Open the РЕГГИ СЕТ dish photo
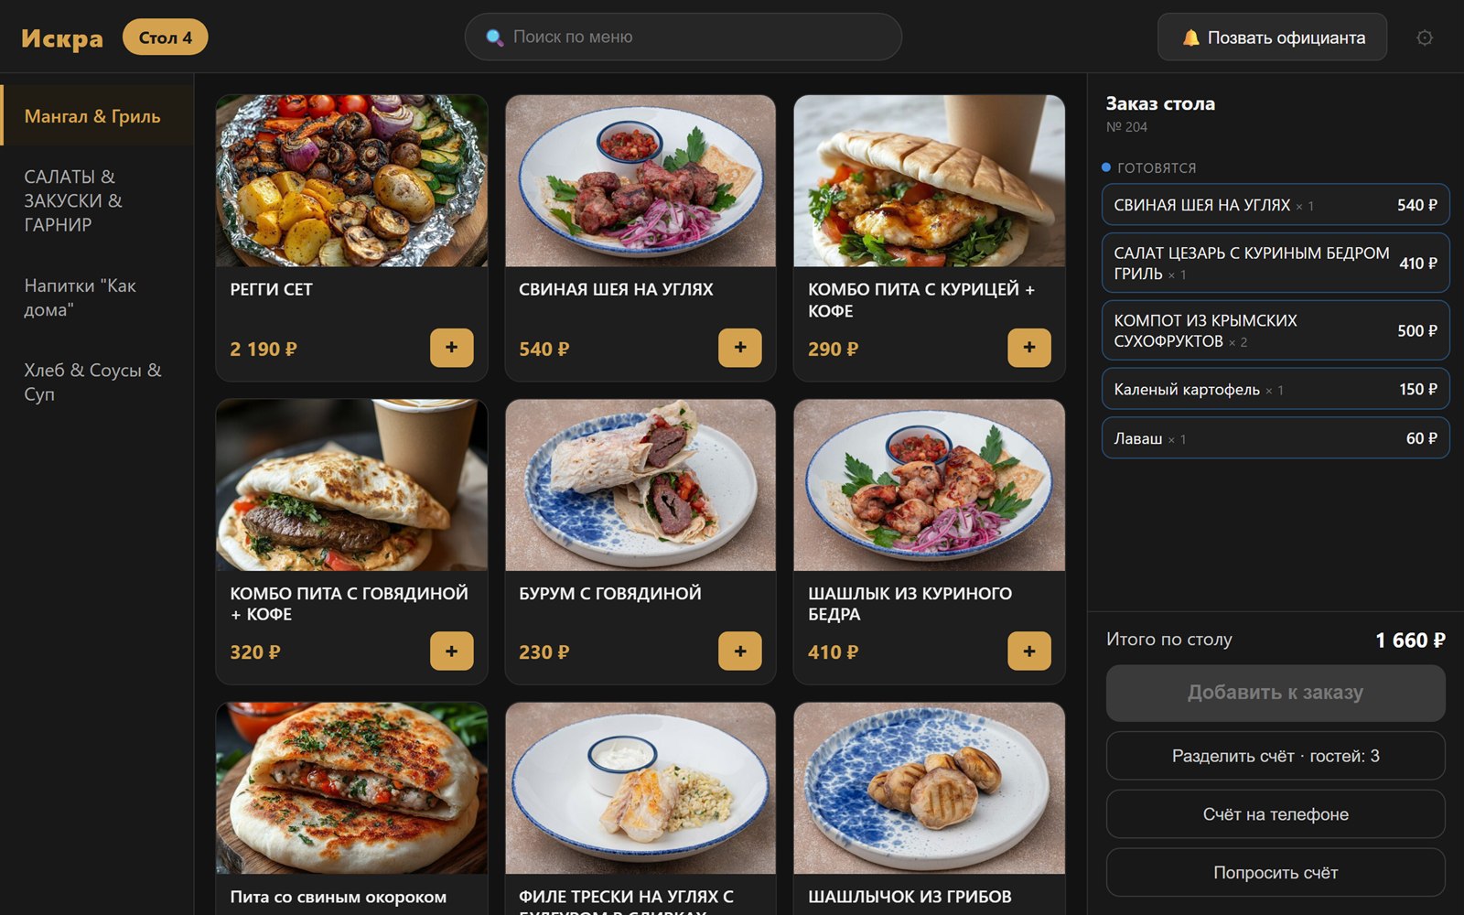Image resolution: width=1464 pixels, height=915 pixels. [351, 181]
